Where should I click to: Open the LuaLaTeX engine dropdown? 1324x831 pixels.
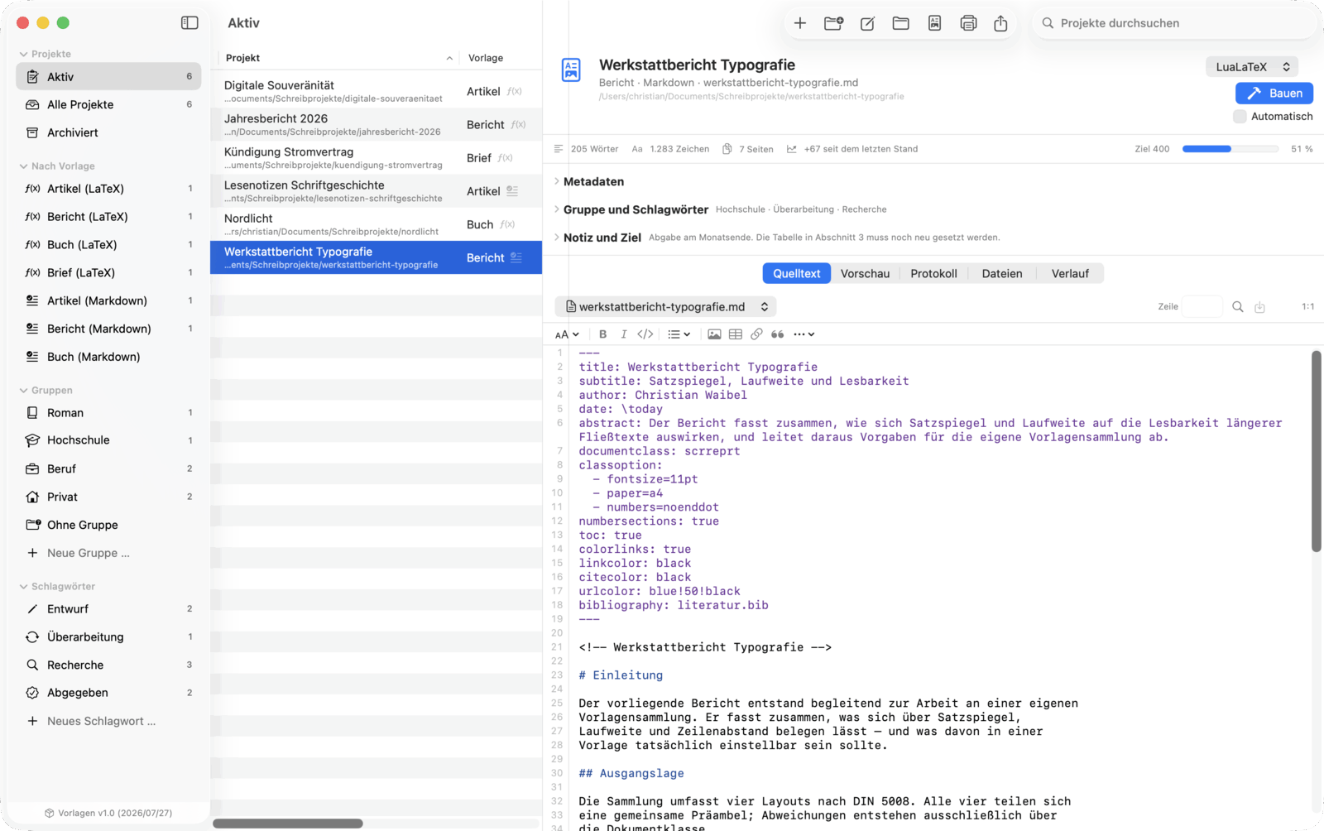tap(1252, 67)
